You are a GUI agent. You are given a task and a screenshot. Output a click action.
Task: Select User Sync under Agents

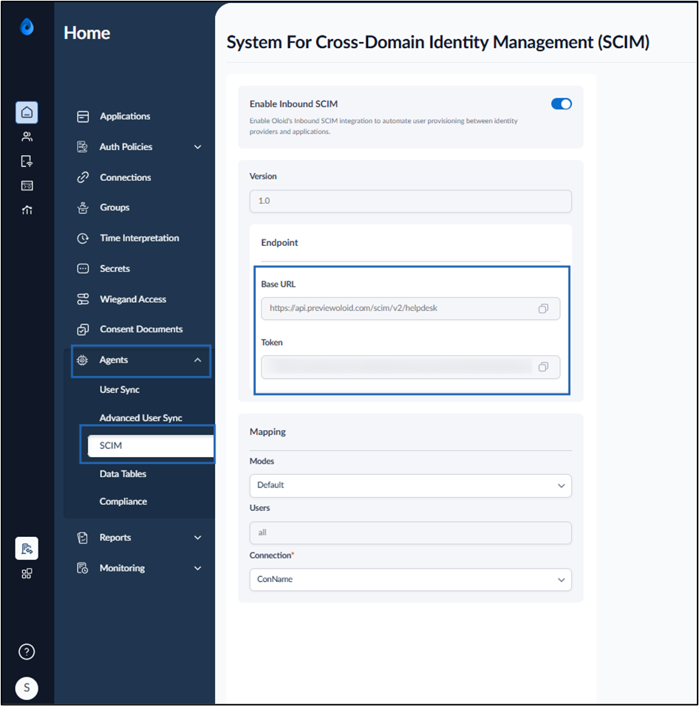(120, 390)
